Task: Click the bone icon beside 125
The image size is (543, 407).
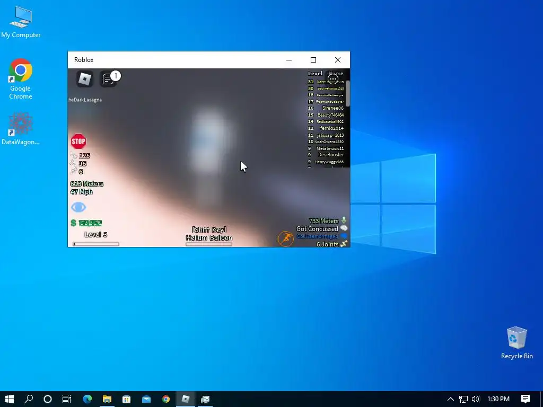Action: click(74, 155)
